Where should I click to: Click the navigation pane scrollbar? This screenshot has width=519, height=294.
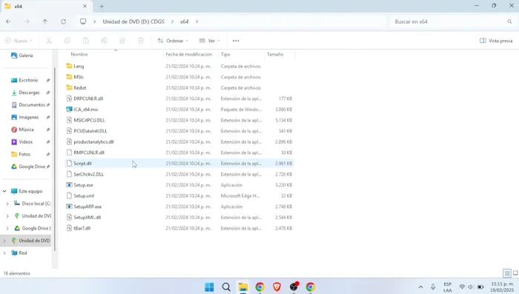click(x=55, y=158)
